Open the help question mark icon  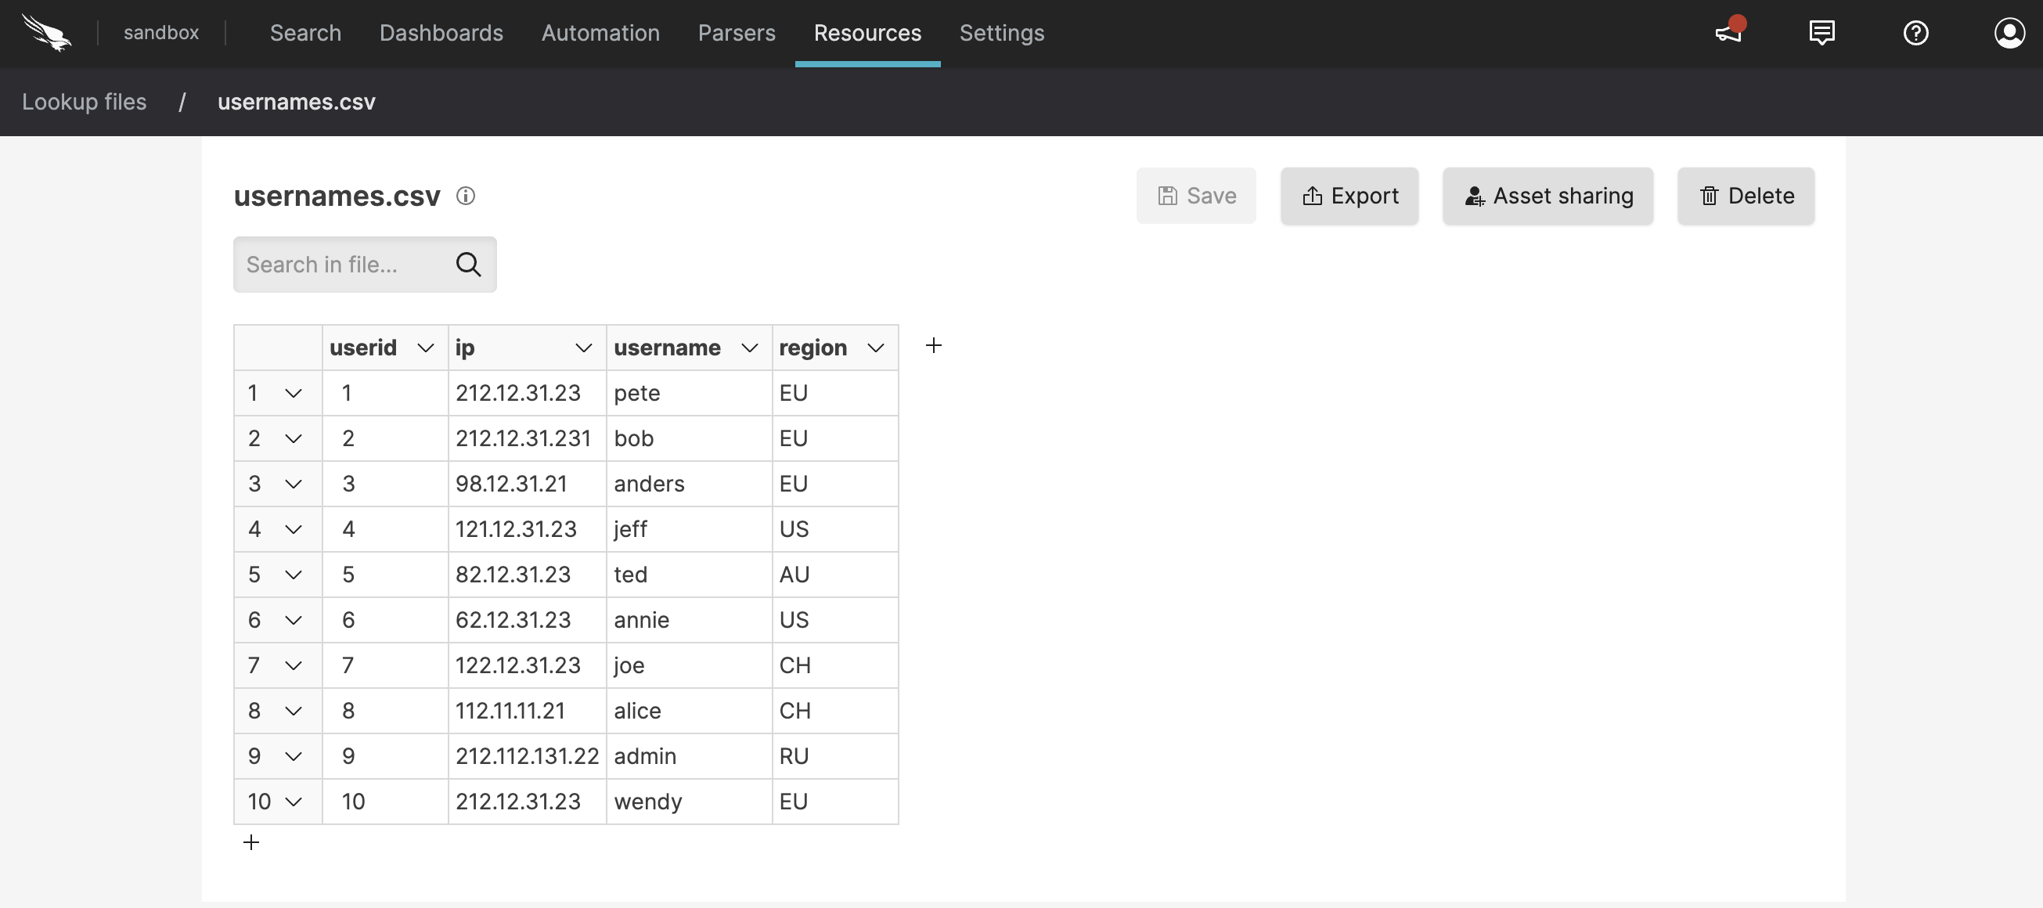1916,33
